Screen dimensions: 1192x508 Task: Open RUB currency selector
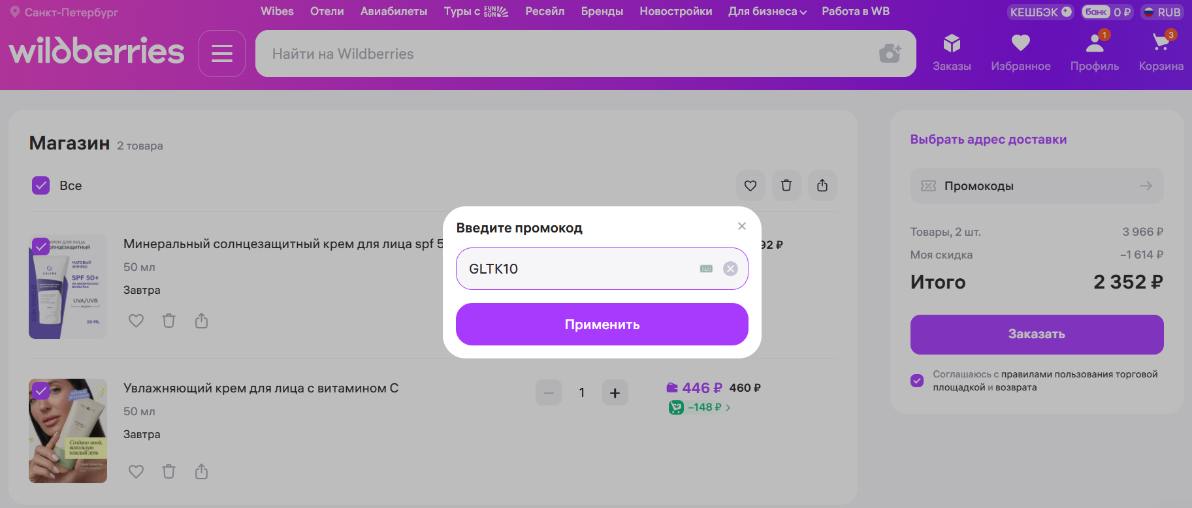[x=1162, y=12]
